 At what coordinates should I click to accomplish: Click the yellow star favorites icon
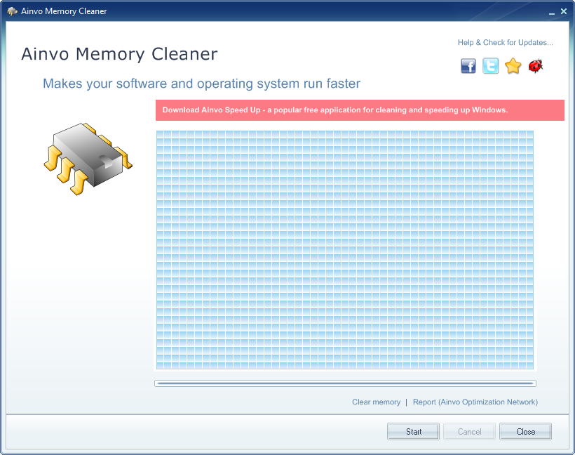click(513, 66)
